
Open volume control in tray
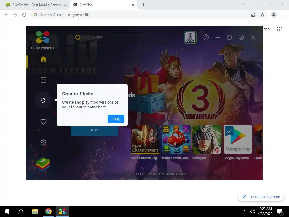click(x=253, y=211)
